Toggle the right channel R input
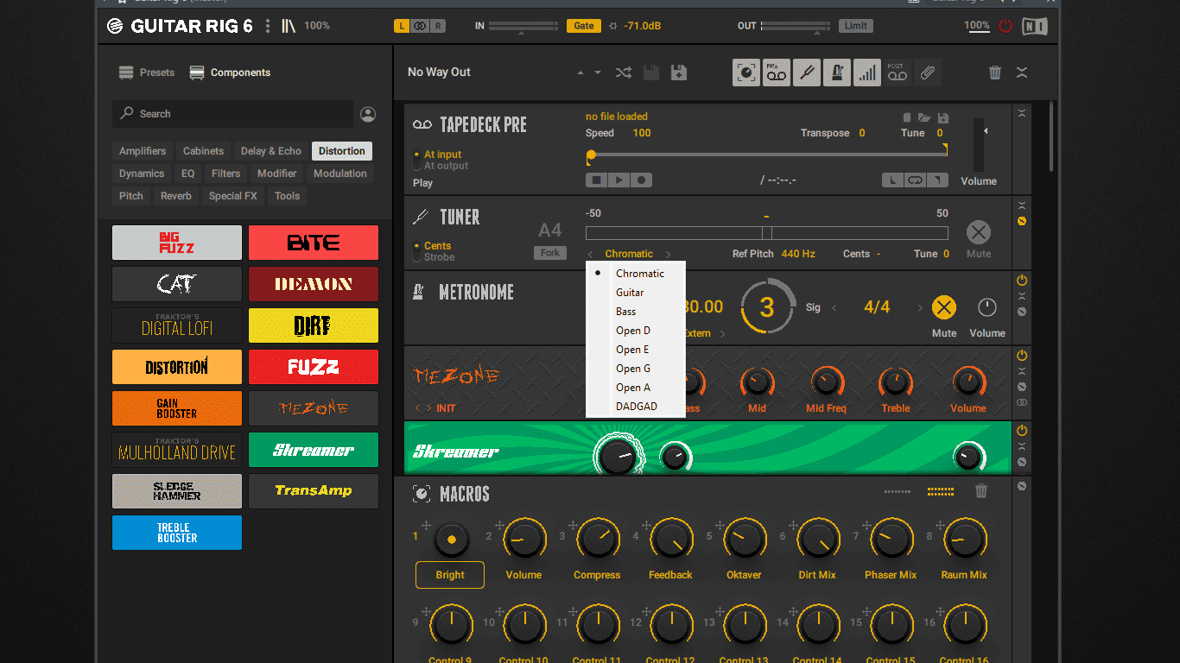This screenshot has height=663, width=1180. [439, 26]
